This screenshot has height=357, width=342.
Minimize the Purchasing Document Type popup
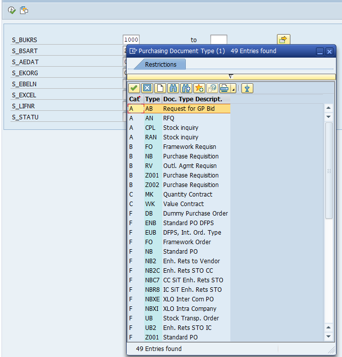(x=320, y=52)
